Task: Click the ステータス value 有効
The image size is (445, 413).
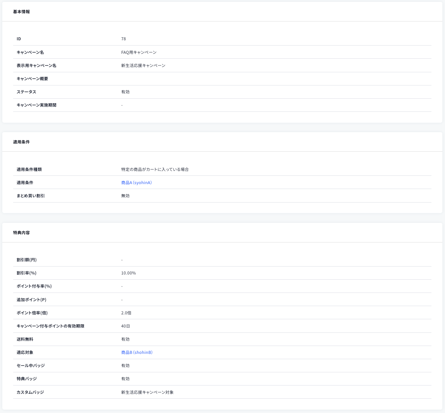Action: (x=125, y=92)
